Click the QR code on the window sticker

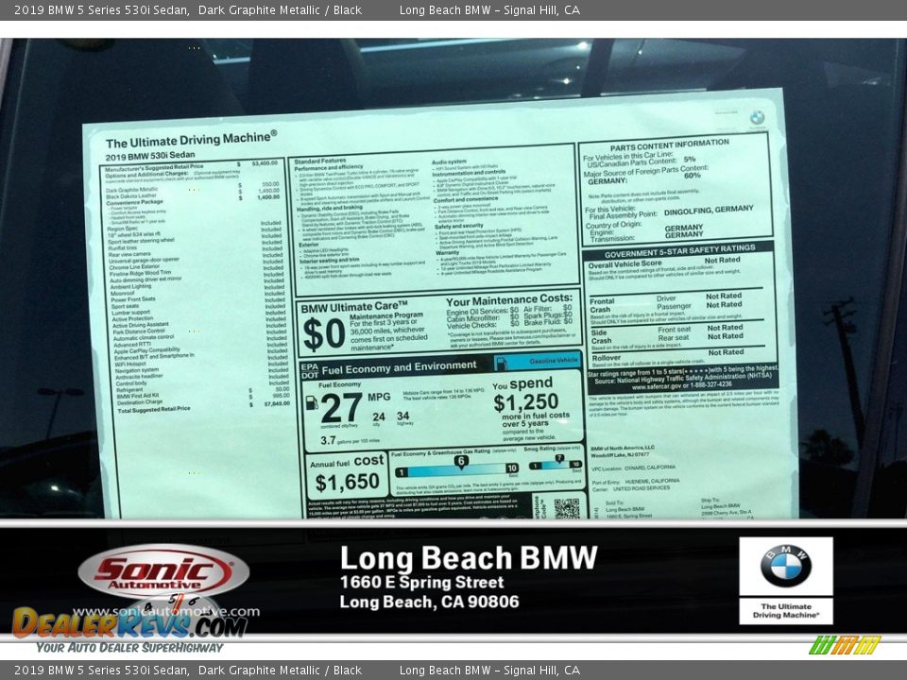[x=566, y=508]
